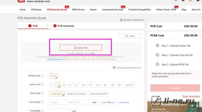Click 'PCB Assembly Quote' page heading

coord(32,18)
